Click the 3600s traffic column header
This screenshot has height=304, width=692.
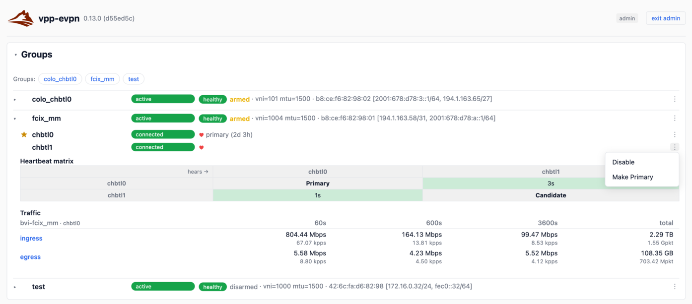pyautogui.click(x=548, y=223)
